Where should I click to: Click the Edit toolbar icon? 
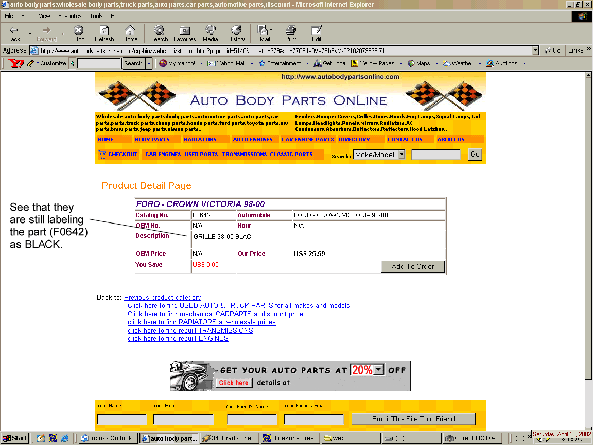tap(317, 33)
